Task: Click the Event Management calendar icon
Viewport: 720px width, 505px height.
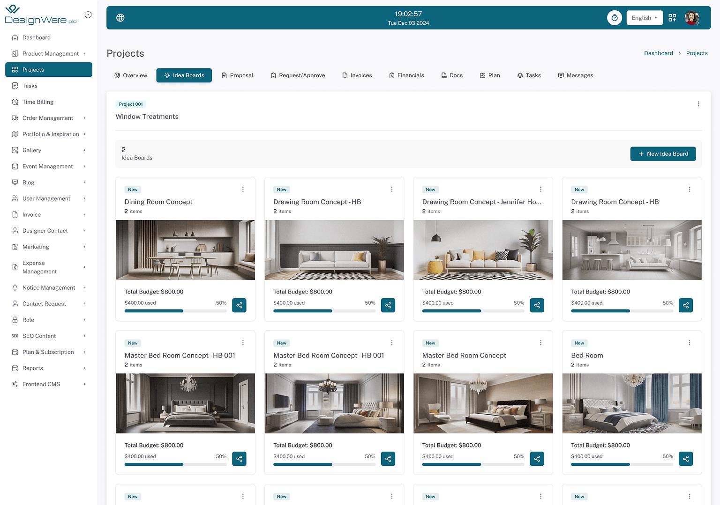Action: (15, 167)
